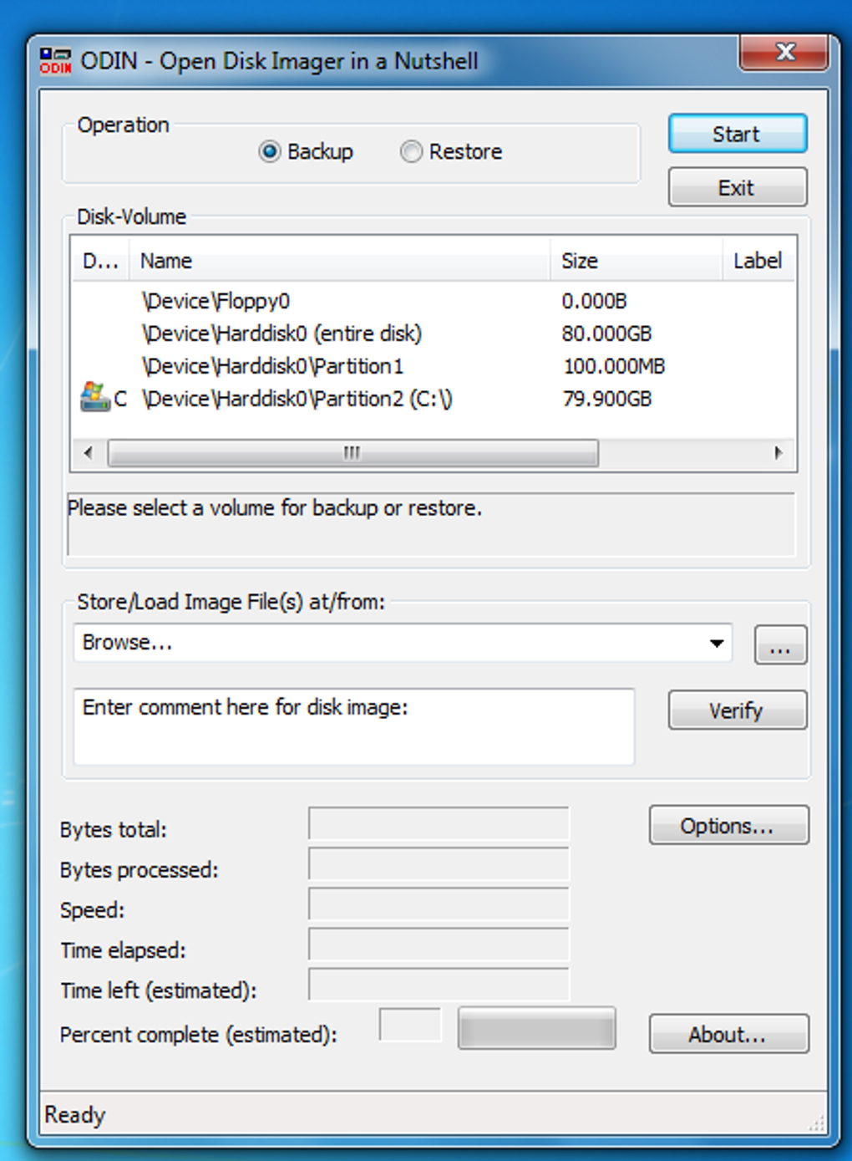852x1161 pixels.
Task: Click the Bytes processed value field
Action: point(439,863)
